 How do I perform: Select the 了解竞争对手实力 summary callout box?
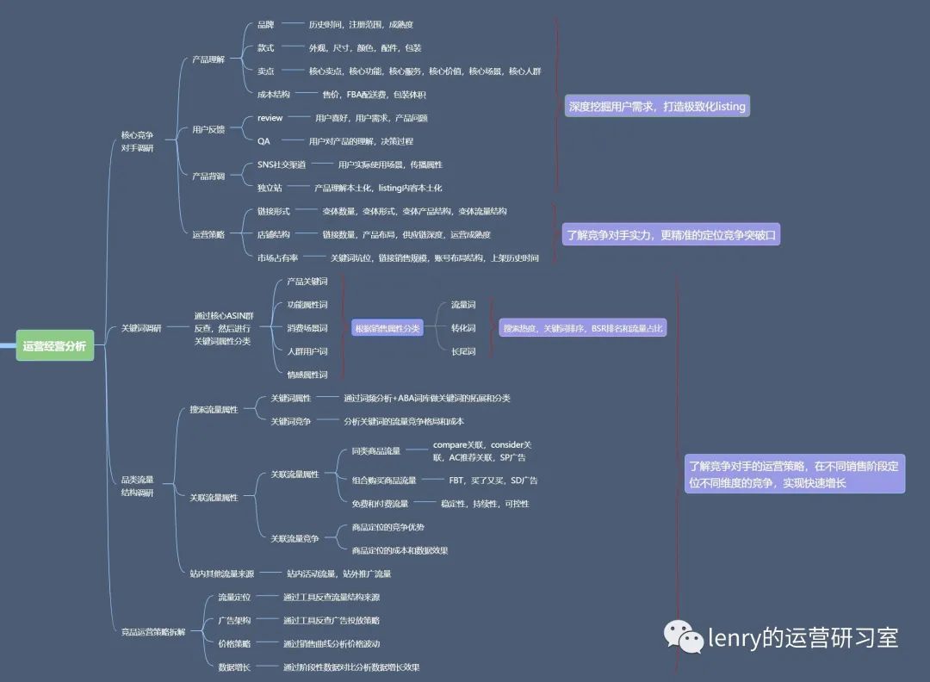click(671, 235)
